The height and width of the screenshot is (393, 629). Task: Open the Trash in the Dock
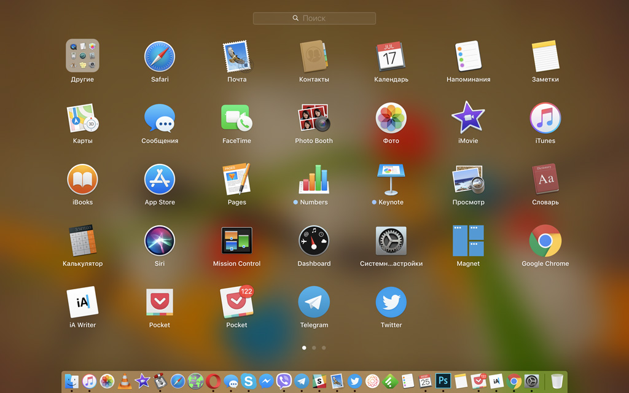pyautogui.click(x=557, y=381)
